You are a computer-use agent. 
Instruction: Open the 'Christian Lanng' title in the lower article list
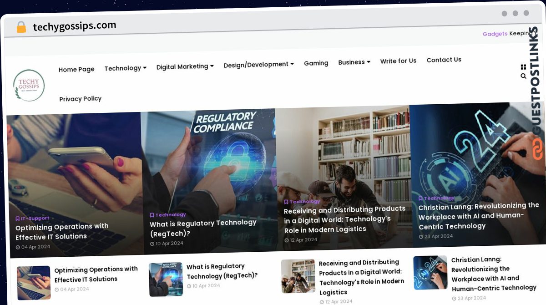(x=494, y=274)
